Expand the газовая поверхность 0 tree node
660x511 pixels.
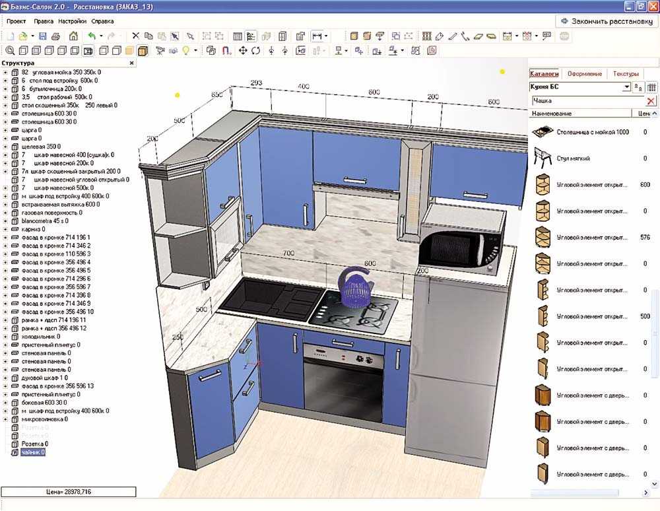click(x=5, y=213)
